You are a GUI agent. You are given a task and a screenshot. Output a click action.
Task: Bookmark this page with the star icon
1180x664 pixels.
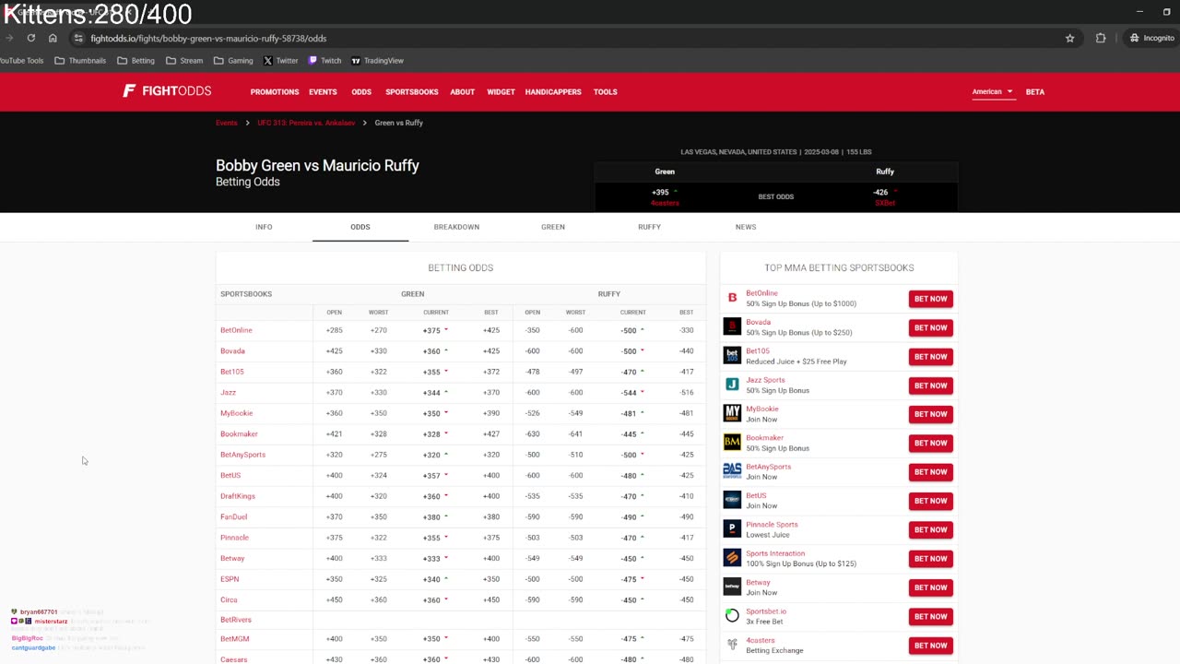tap(1069, 38)
